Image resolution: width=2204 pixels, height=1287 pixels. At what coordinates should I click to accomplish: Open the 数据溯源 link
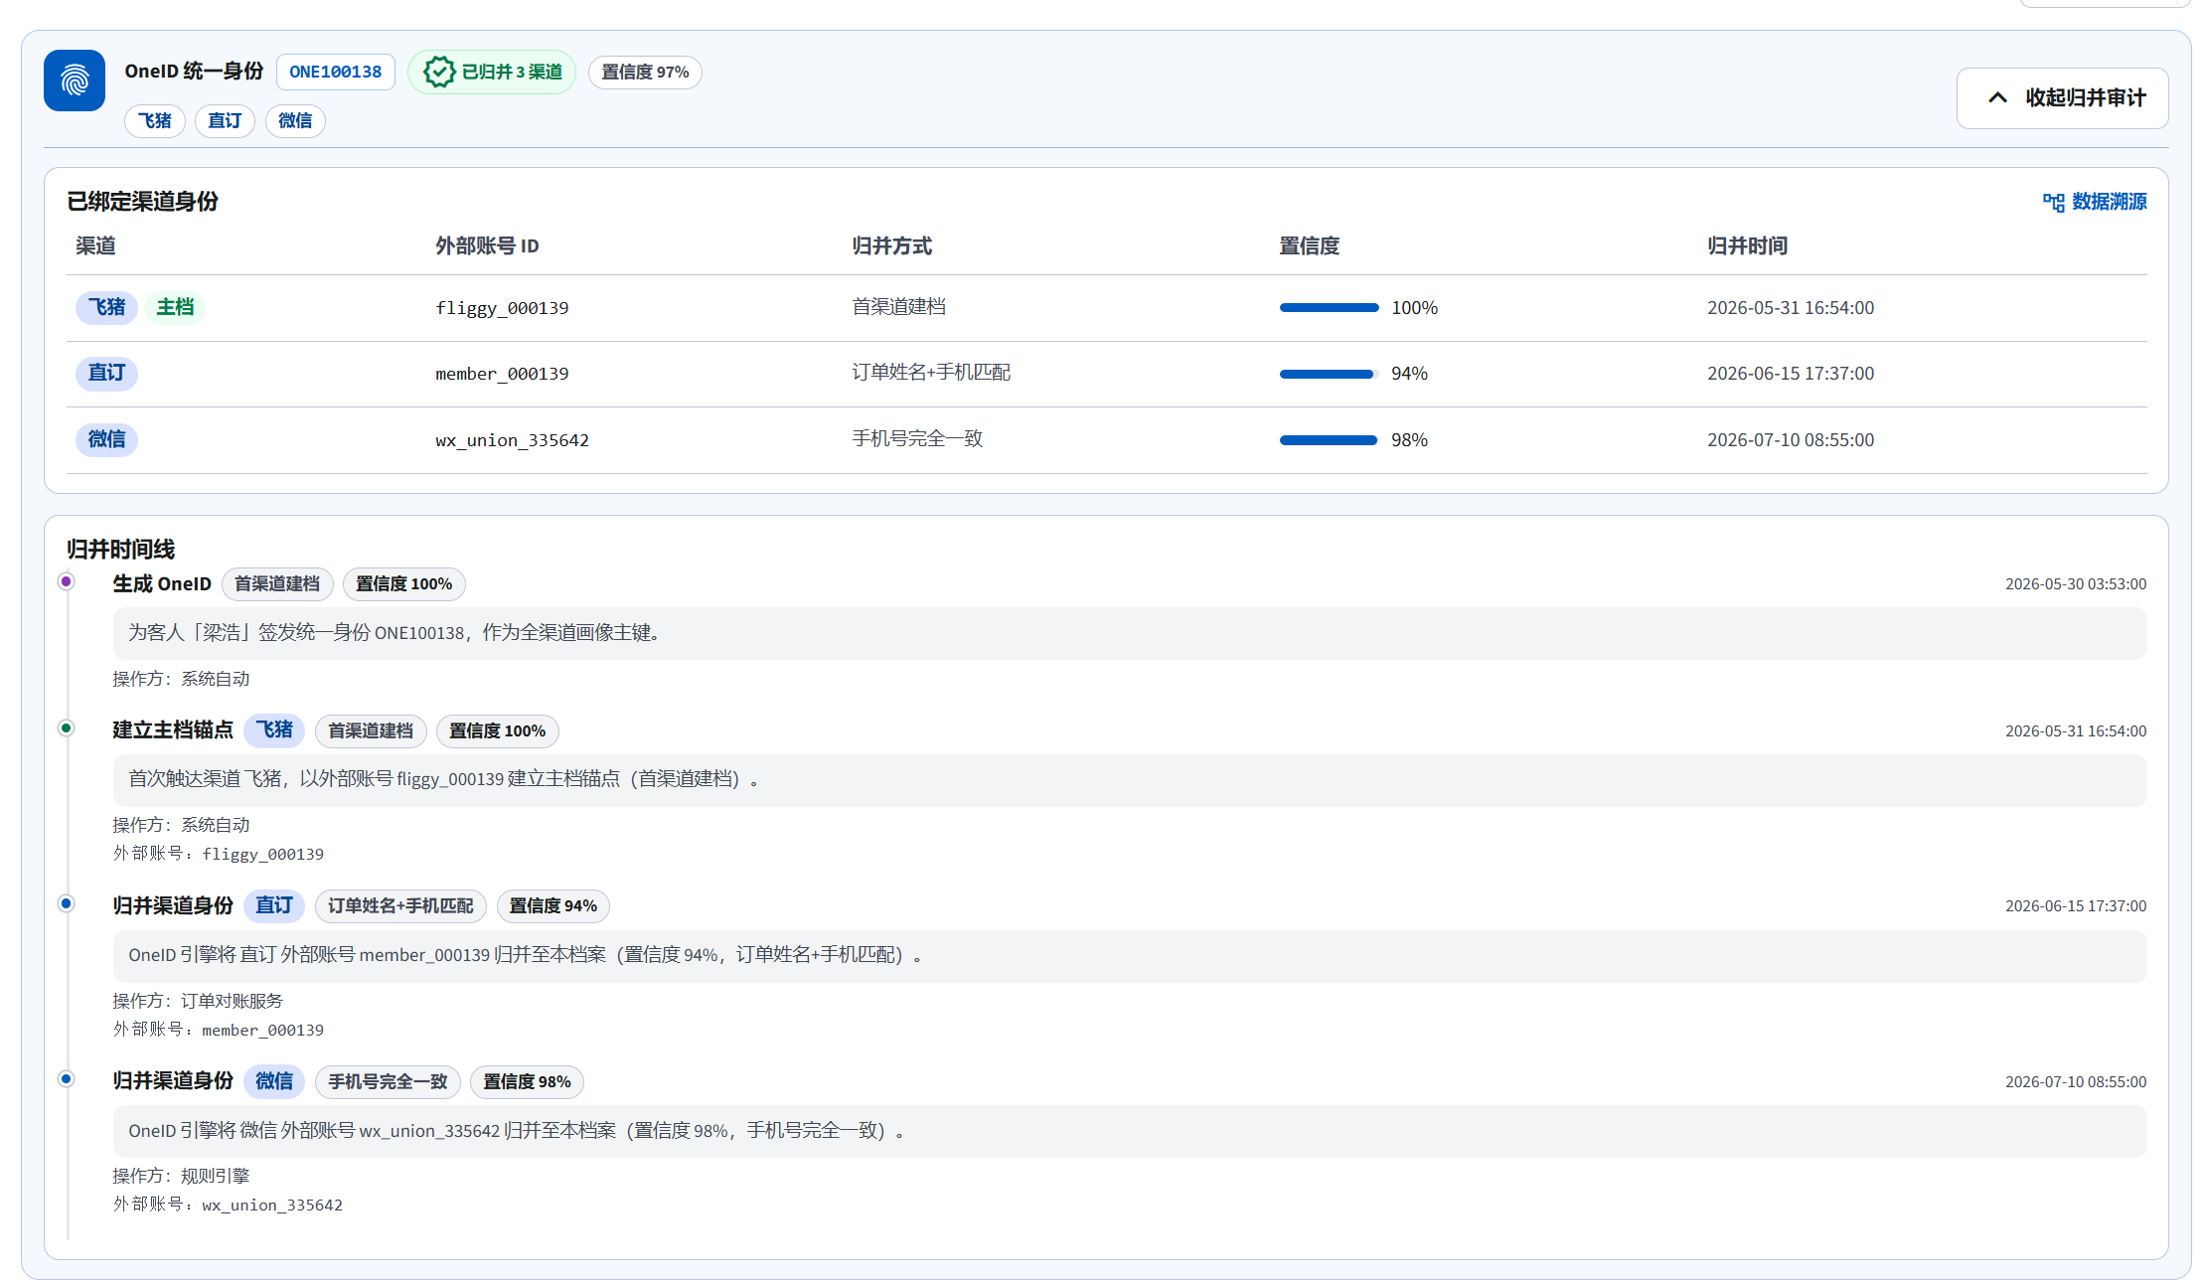(x=2094, y=202)
